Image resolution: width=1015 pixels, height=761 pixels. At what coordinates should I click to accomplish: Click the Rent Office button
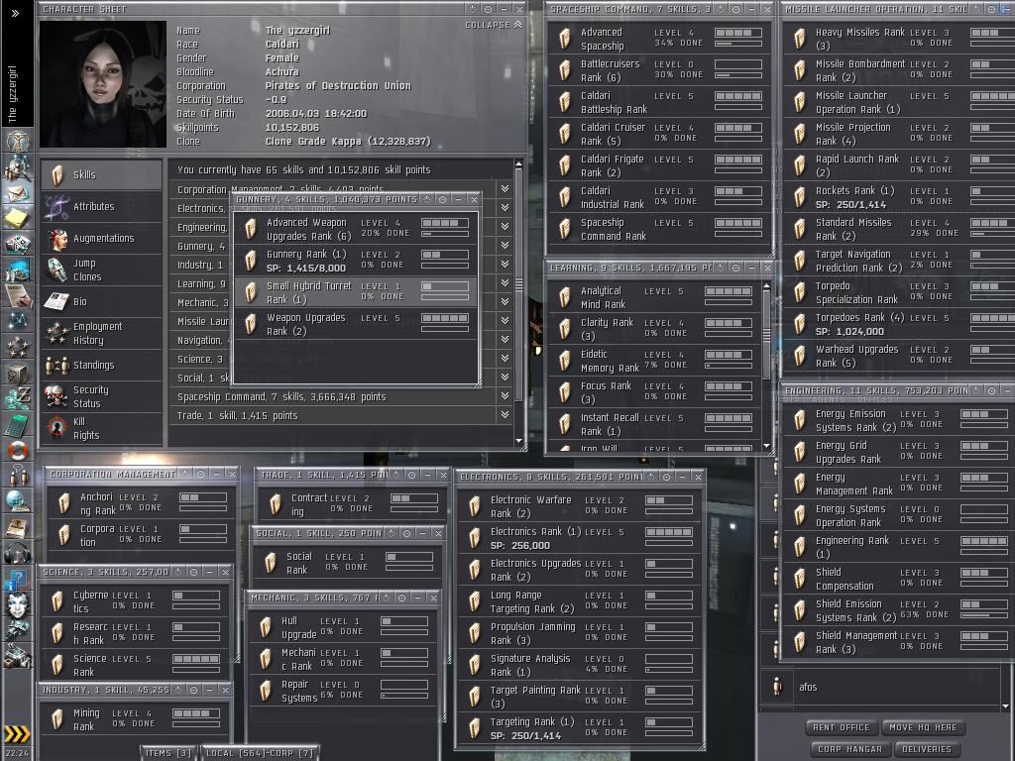841,727
